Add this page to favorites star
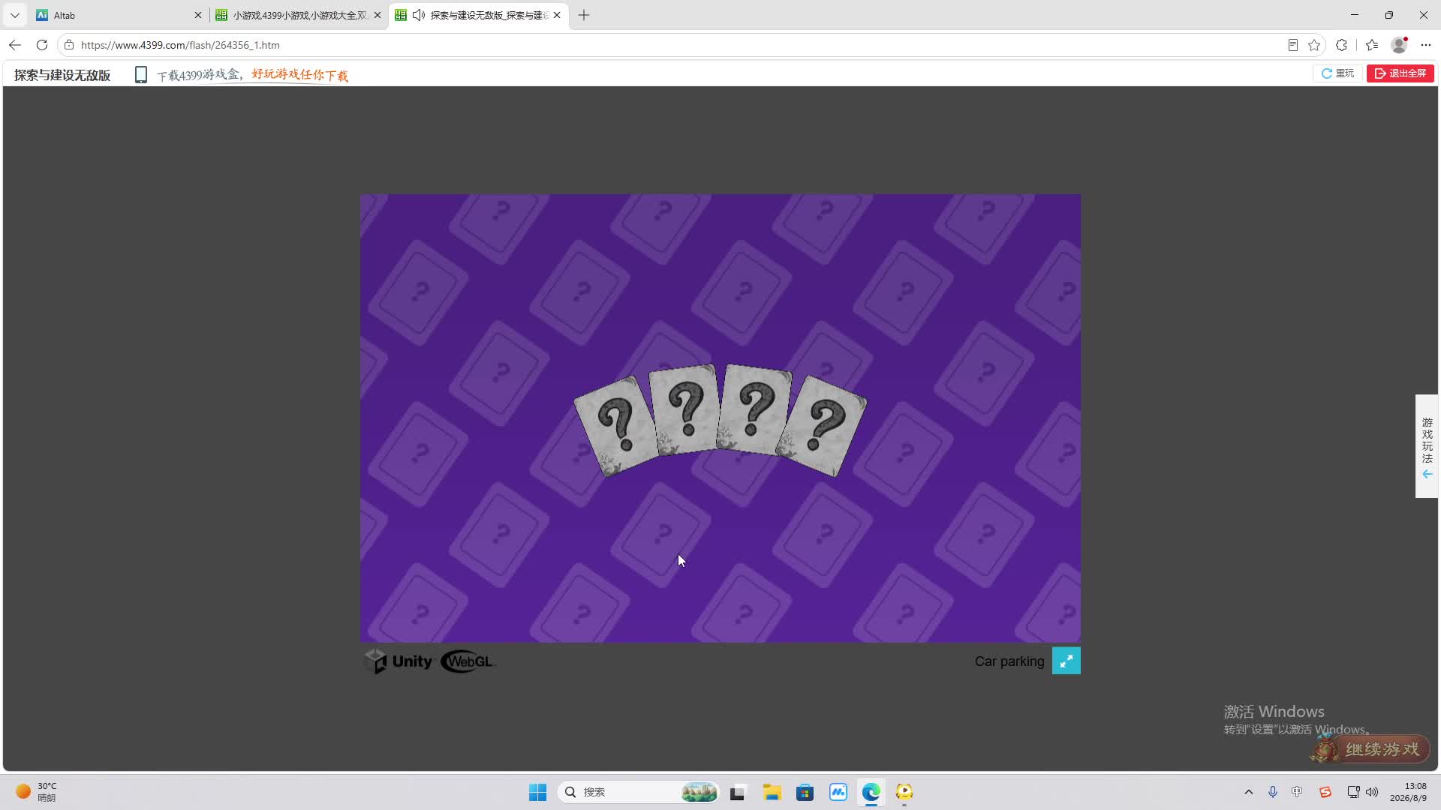This screenshot has height=810, width=1441. pyautogui.click(x=1314, y=45)
